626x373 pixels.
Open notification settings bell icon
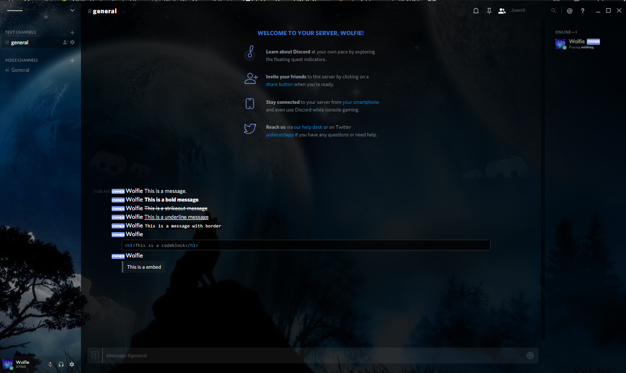[x=476, y=11]
